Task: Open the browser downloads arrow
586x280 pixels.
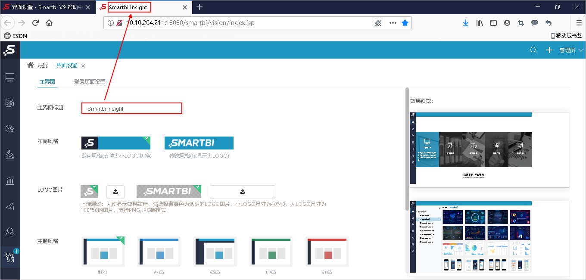Action: pyautogui.click(x=466, y=23)
